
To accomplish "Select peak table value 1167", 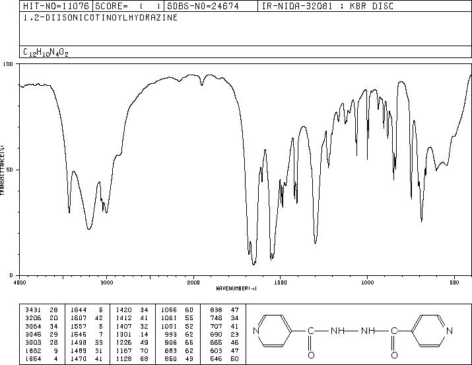I will 124,350.
